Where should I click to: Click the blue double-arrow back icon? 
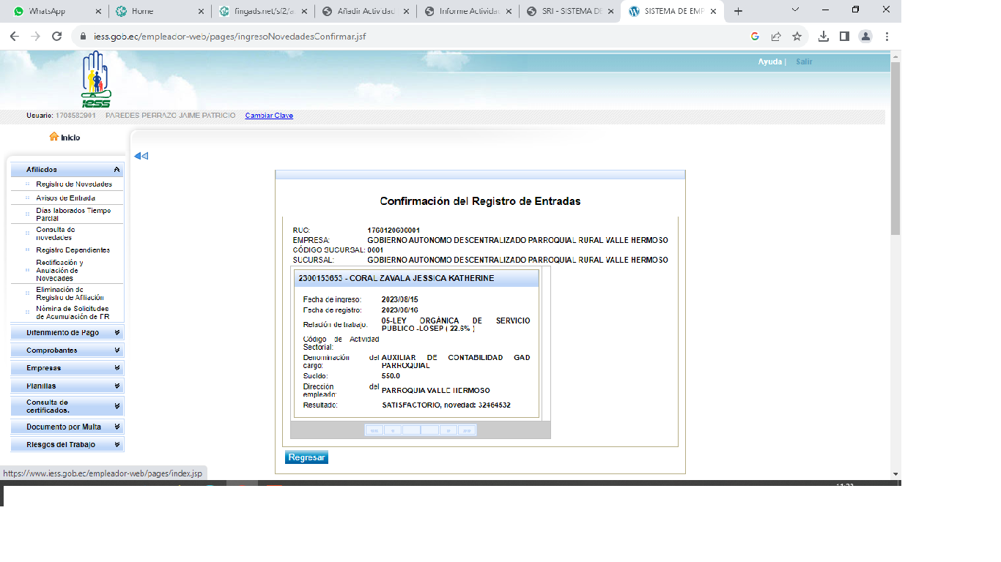(x=141, y=156)
